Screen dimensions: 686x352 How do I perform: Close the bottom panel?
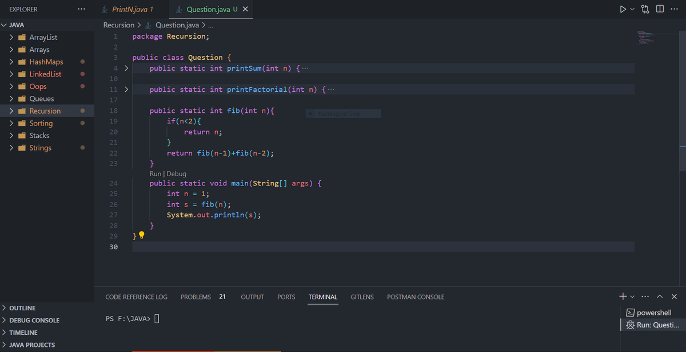click(674, 297)
